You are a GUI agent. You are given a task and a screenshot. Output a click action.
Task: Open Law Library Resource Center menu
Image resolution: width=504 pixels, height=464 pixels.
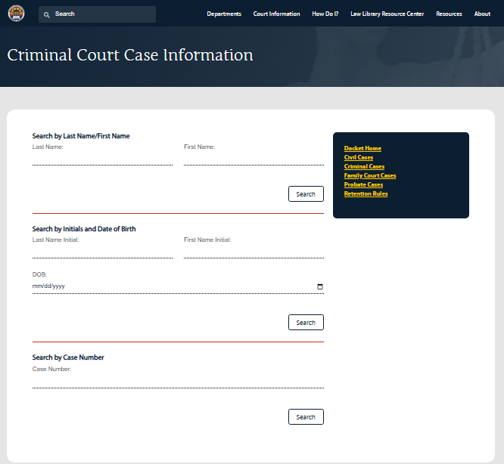[387, 14]
